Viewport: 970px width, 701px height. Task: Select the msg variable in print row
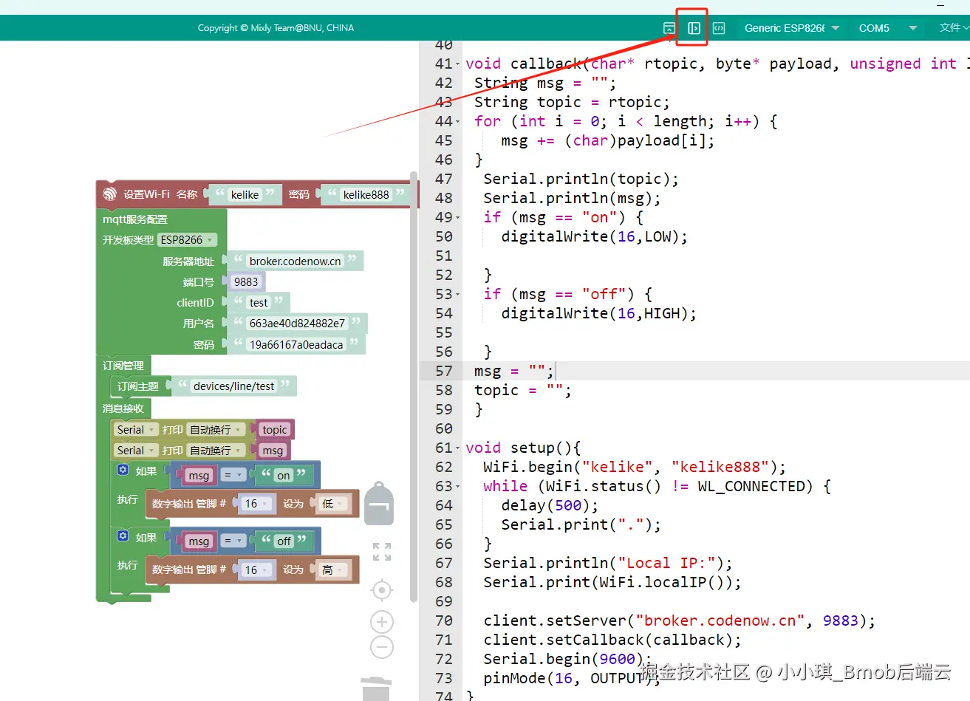pos(273,451)
